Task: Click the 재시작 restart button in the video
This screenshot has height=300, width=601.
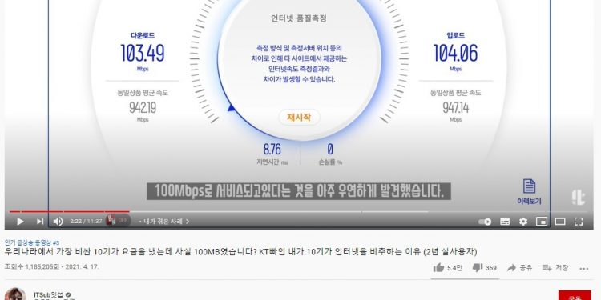Action: pos(299,117)
